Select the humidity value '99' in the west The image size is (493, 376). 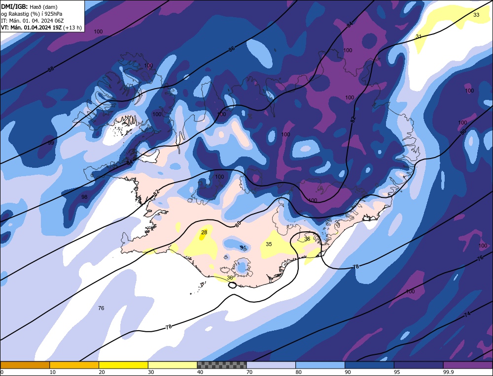[51, 143]
